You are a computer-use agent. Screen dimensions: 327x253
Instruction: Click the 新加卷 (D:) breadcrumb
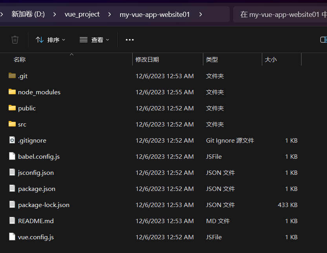coord(28,15)
